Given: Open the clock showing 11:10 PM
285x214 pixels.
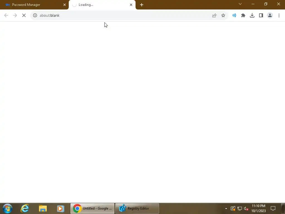Looking at the screenshot, I should pos(259,208).
